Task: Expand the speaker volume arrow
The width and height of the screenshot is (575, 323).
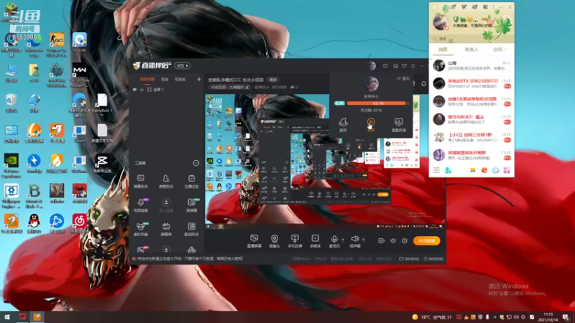Action: (x=364, y=240)
